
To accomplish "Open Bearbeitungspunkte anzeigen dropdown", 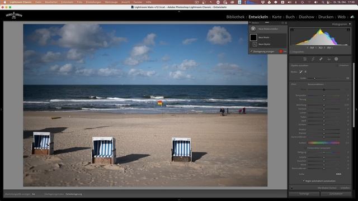I will click(34, 194).
